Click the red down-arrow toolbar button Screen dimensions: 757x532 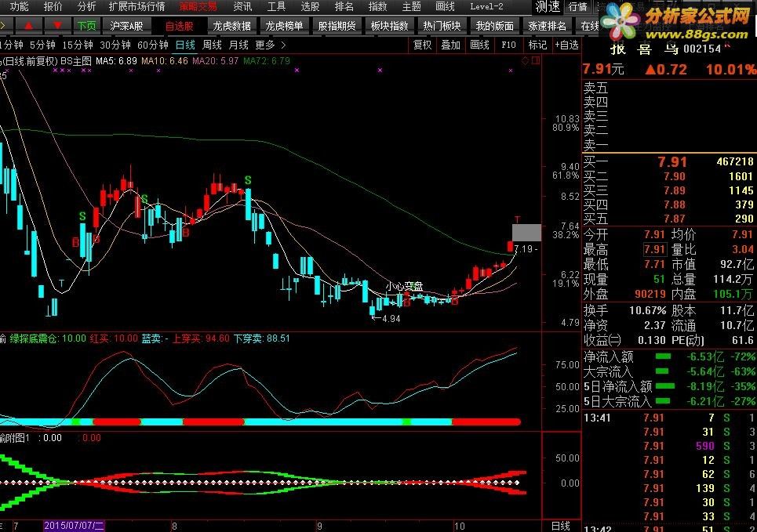click(x=57, y=26)
